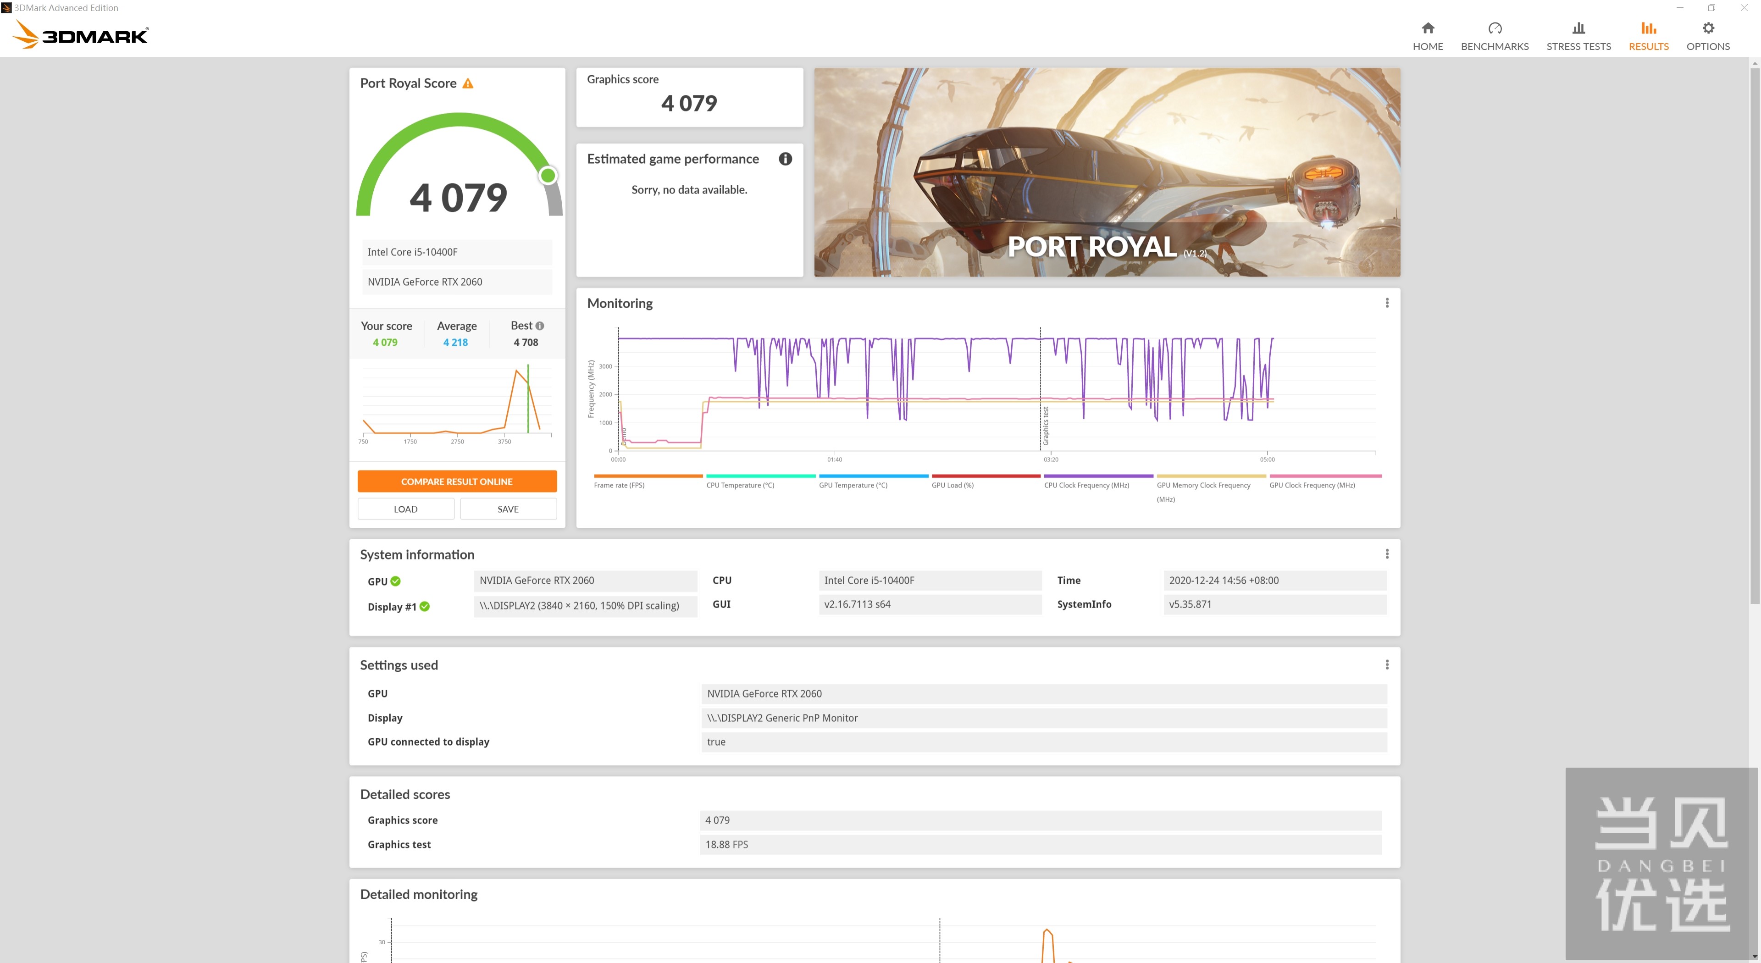1761x963 pixels.
Task: Toggle GPU Clock Frequency legend entry
Action: (1325, 481)
